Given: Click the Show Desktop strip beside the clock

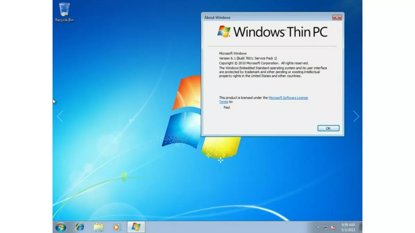Looking at the screenshot, I should (360, 227).
